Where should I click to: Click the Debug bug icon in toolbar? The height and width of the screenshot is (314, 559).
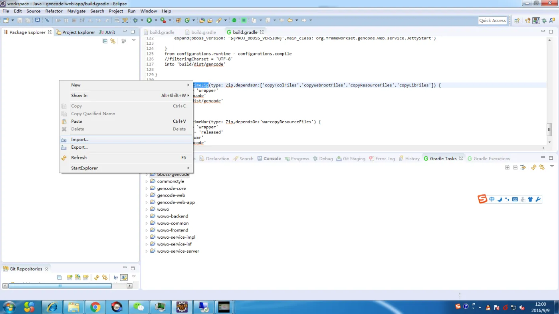tap(135, 20)
